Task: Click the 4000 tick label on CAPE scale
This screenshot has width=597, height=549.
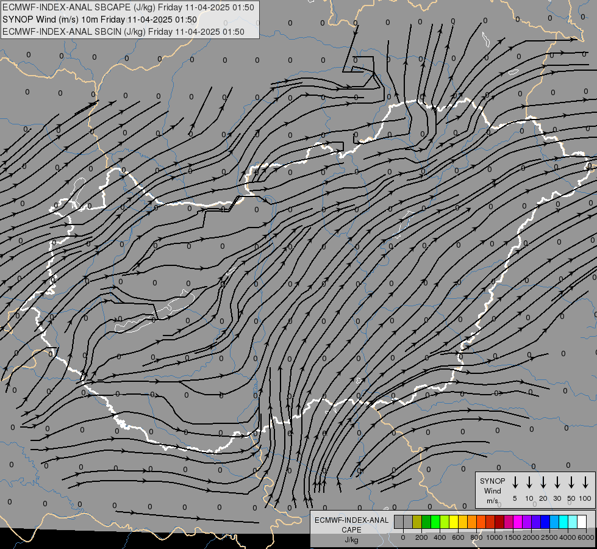Action: coord(568,537)
